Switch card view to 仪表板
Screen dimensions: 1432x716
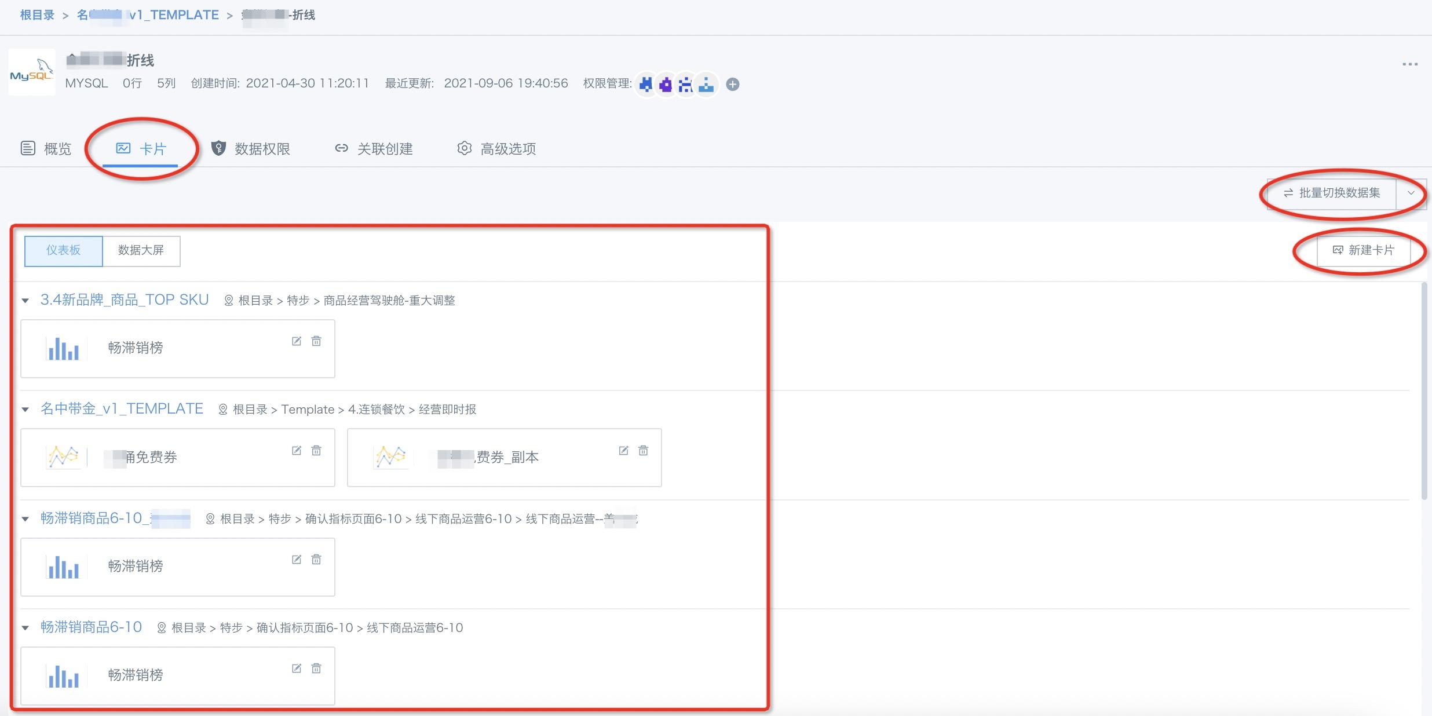tap(63, 250)
